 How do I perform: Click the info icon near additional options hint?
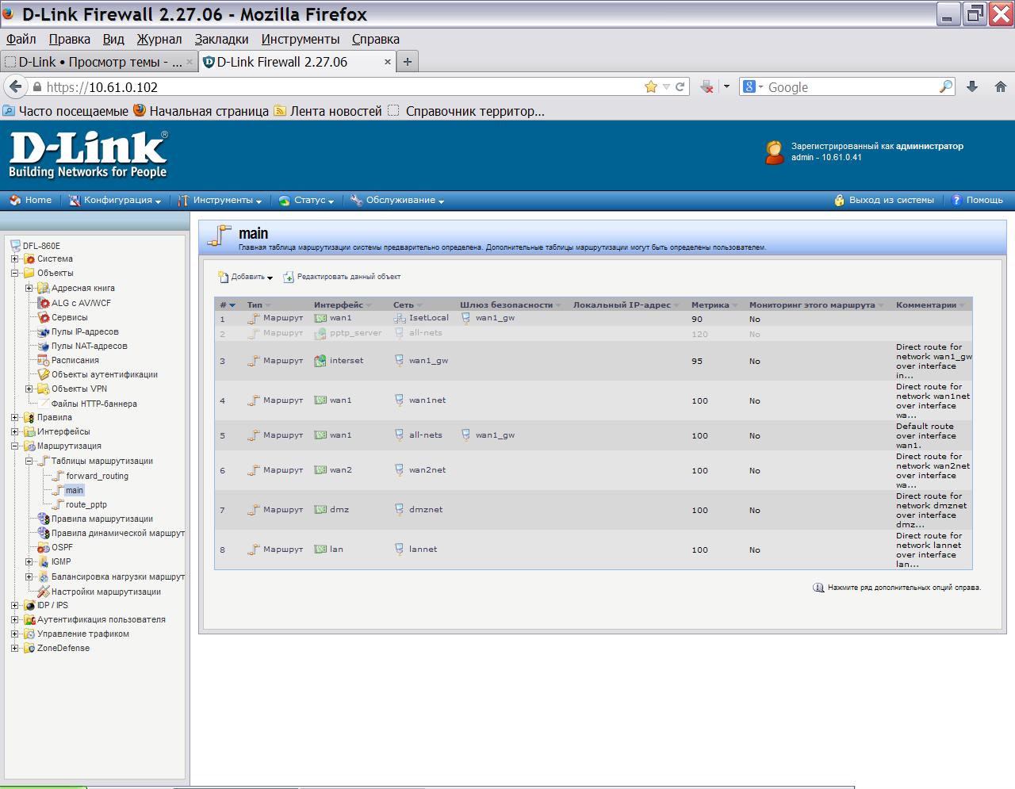click(x=818, y=588)
